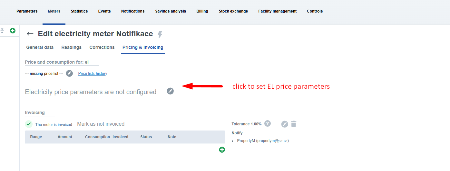Delete the Tolerance setting trash icon
Screen dimensions: 450x171
click(293, 124)
